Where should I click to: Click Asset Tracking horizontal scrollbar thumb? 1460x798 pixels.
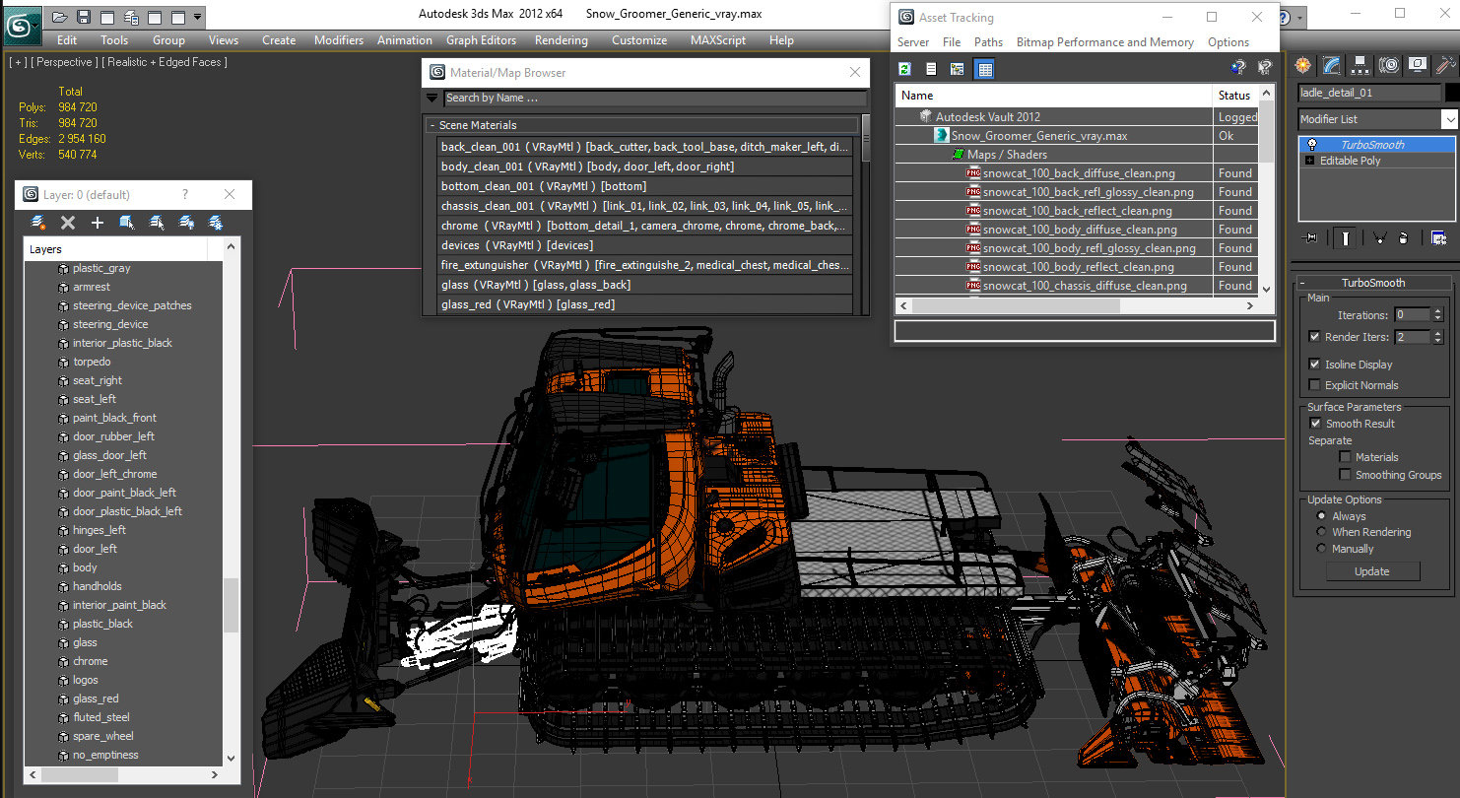click(x=1017, y=305)
